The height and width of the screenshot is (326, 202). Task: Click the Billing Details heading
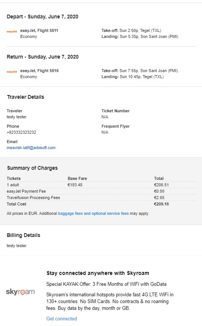coord(24,235)
